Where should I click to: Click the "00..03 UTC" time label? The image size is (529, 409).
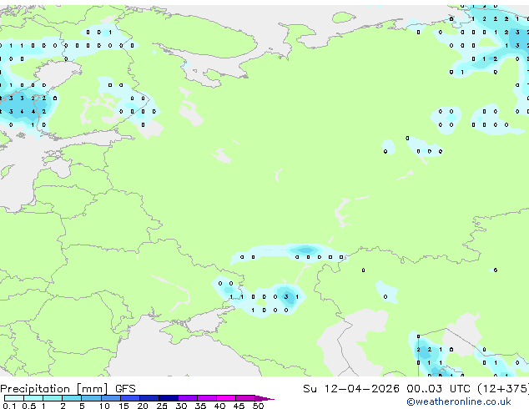tap(438, 389)
